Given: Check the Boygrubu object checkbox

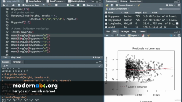Looking at the screenshot, I should coord(106,16).
